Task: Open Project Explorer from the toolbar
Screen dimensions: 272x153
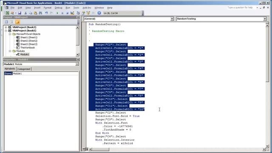Action: pos(78,13)
